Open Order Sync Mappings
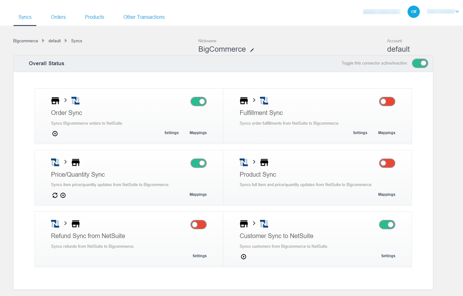 point(198,133)
